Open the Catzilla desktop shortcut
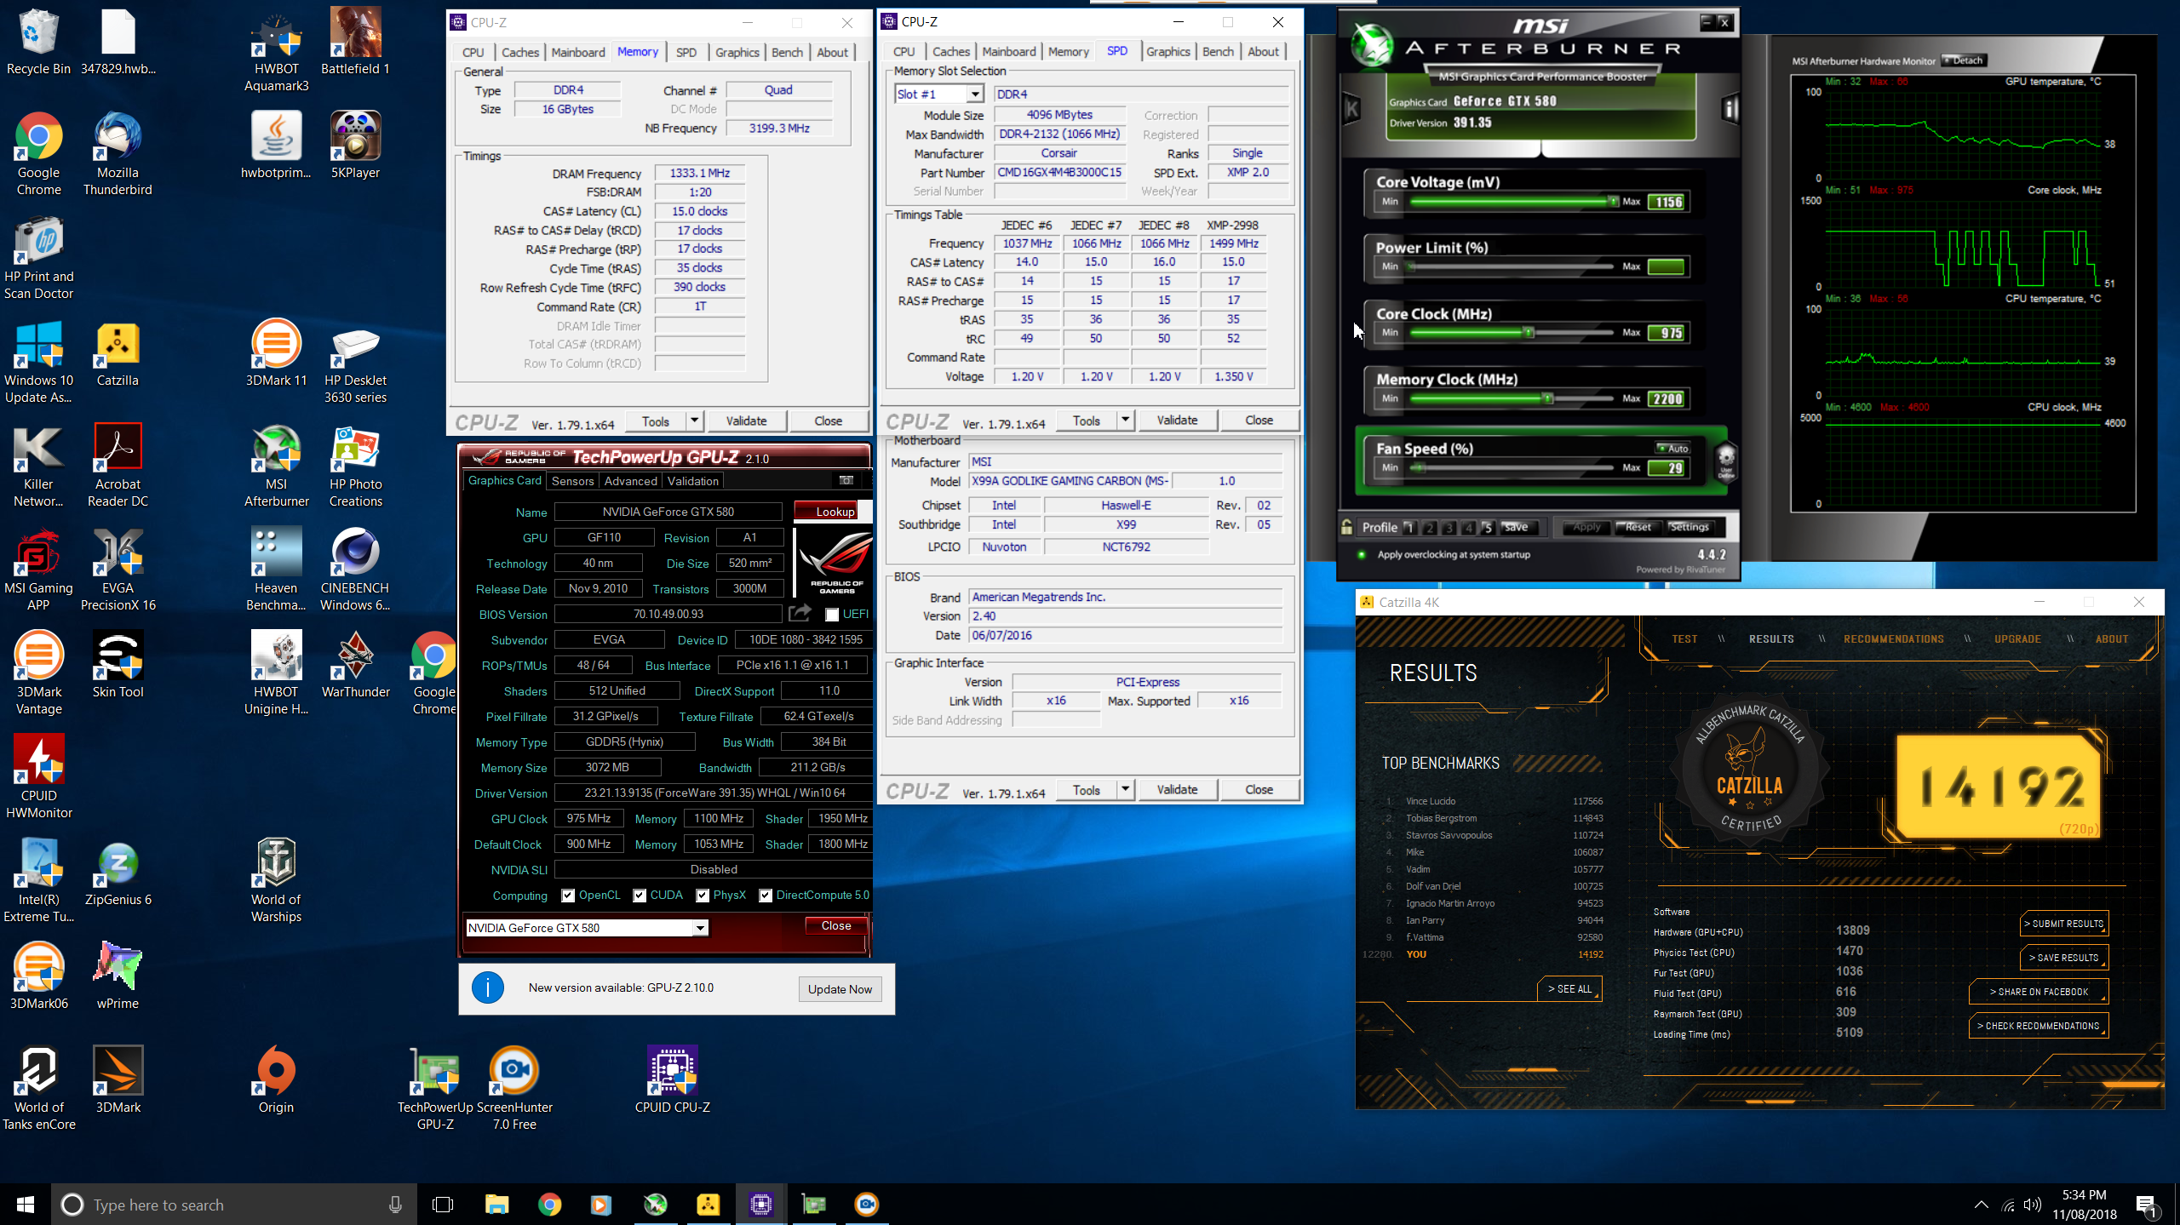 point(118,353)
